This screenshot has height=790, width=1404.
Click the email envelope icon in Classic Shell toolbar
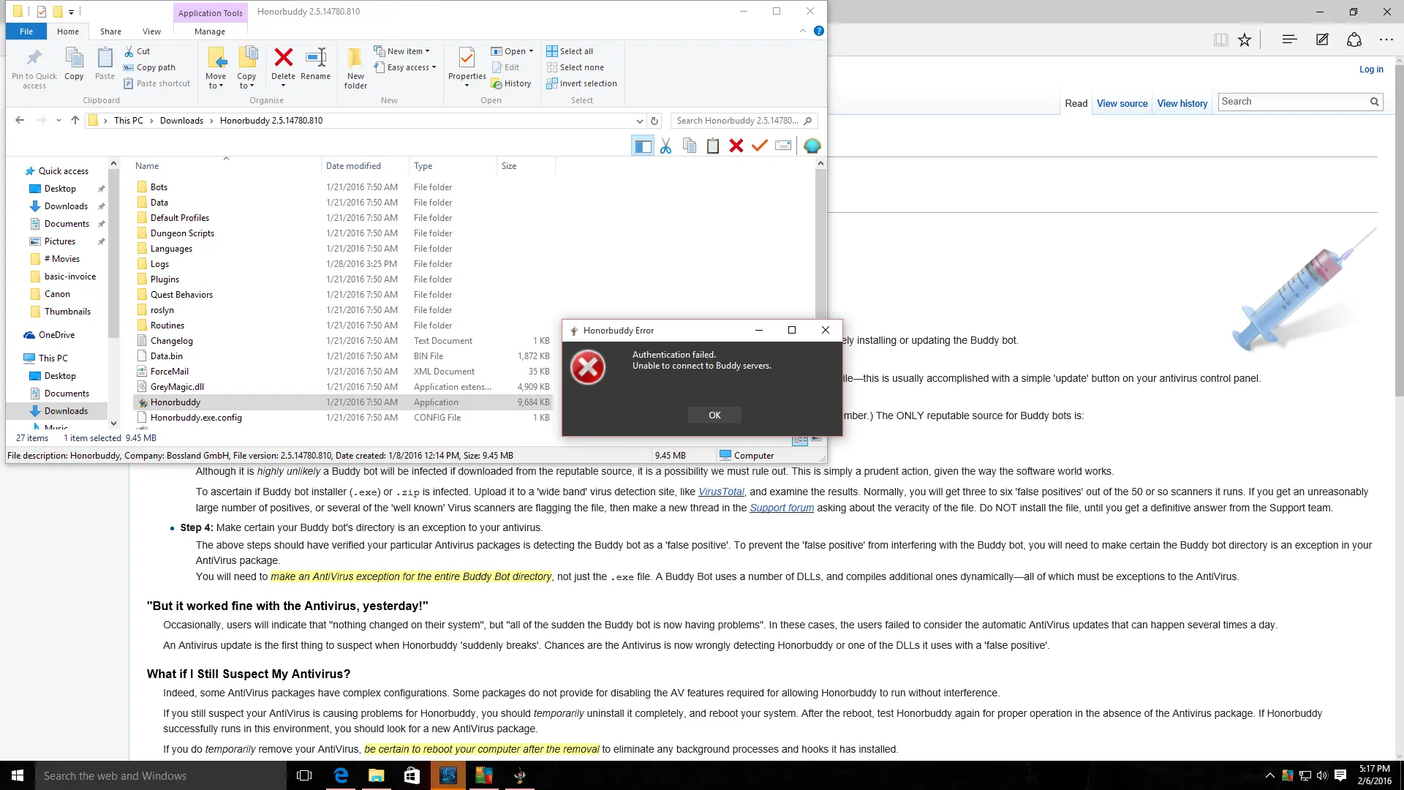tap(783, 146)
